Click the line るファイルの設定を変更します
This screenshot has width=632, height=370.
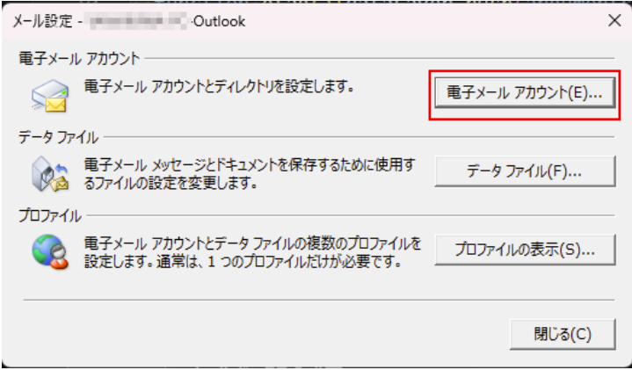pyautogui.click(x=171, y=184)
